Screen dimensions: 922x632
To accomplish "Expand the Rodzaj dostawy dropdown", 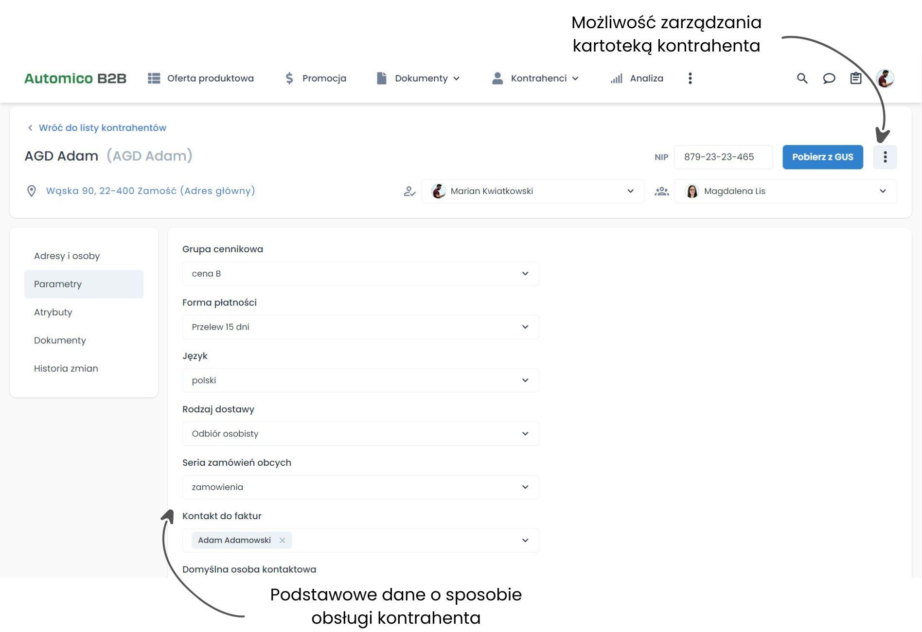I will [x=360, y=434].
